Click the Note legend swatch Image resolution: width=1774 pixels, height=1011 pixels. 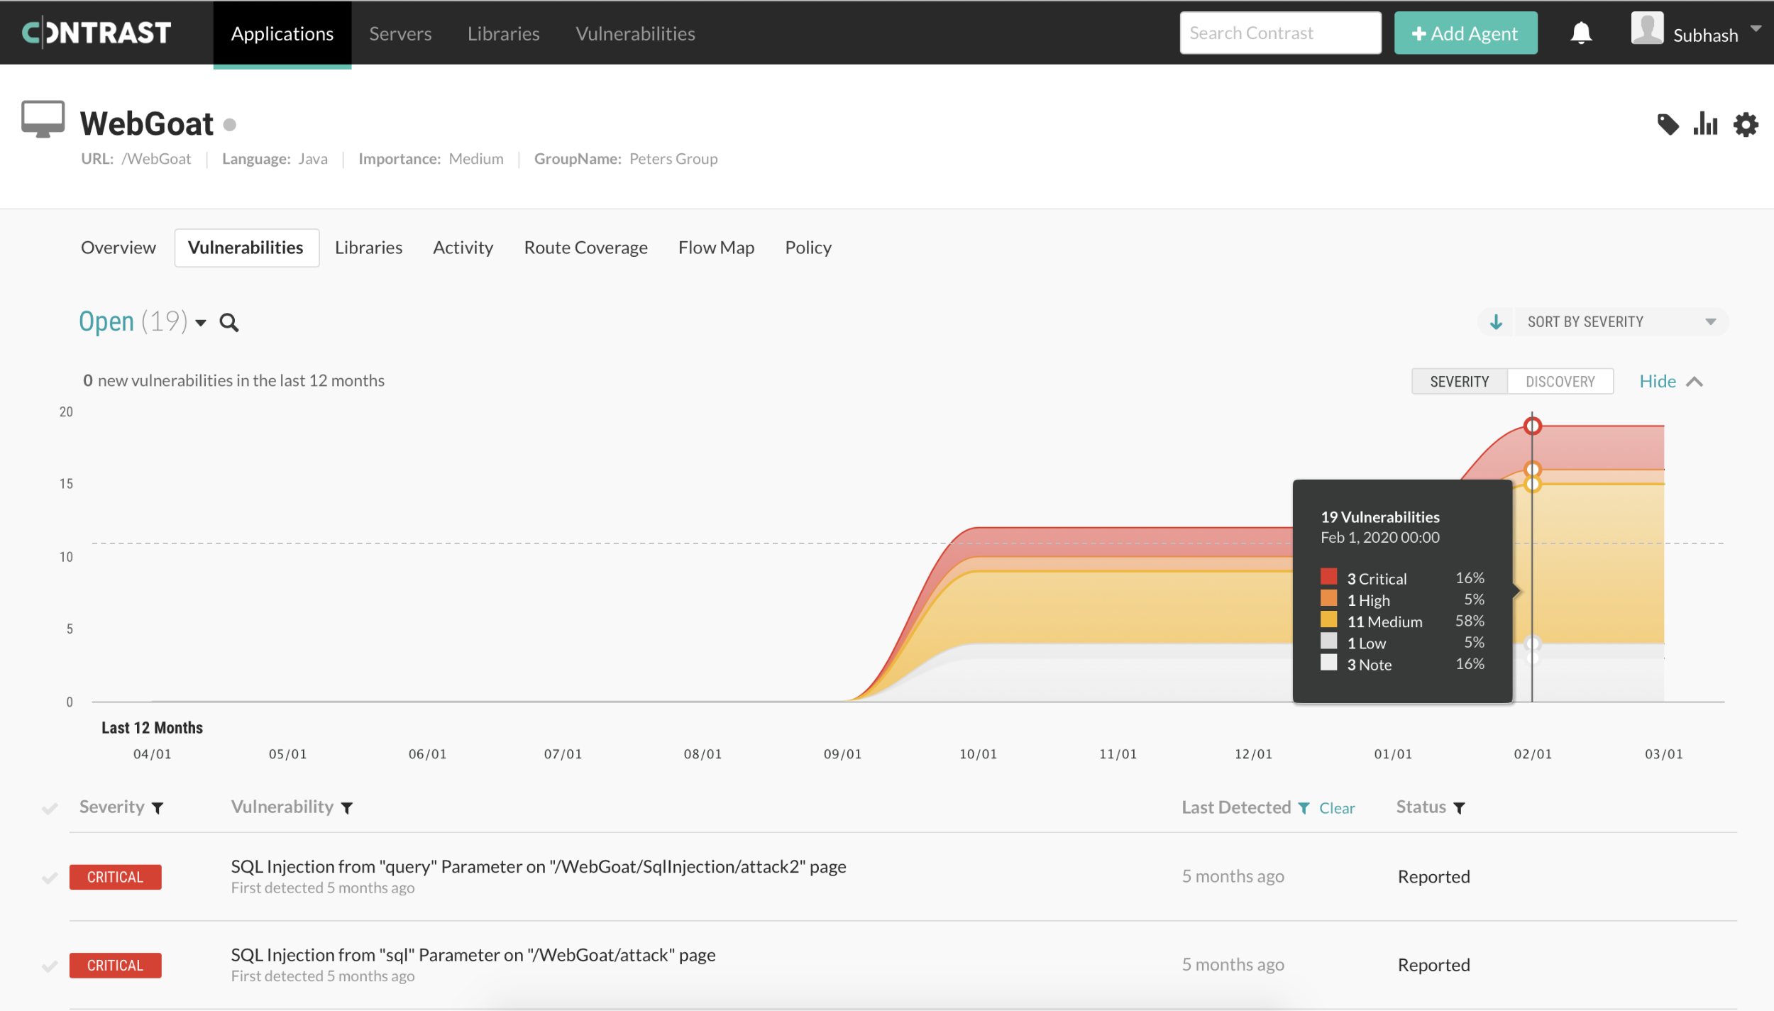(1328, 663)
